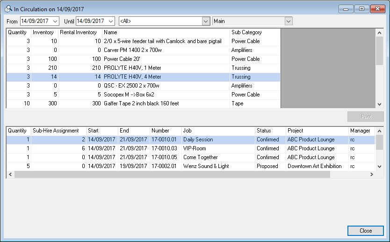The image size is (390, 242).
Task: Click the Close button
Action: point(365,231)
